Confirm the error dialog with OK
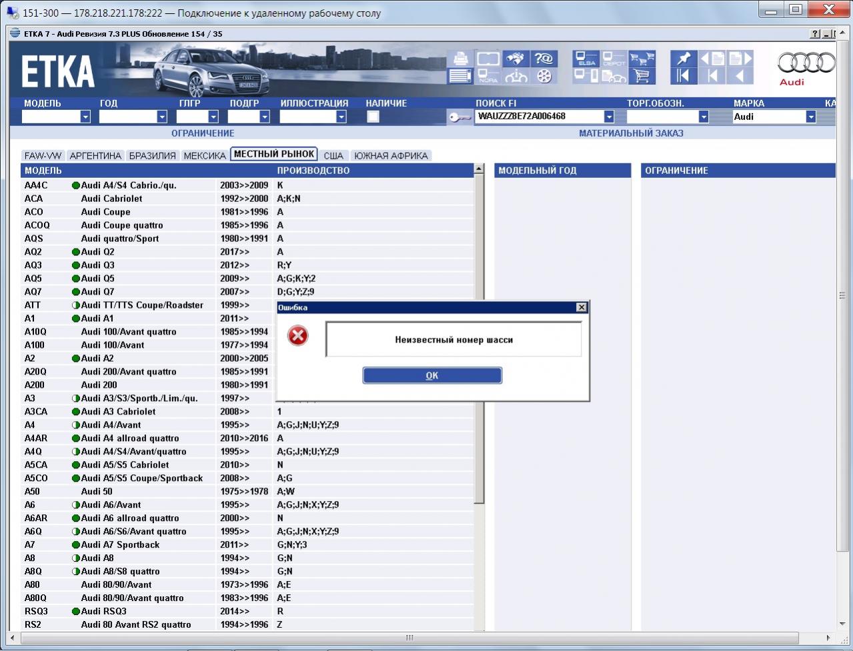This screenshot has height=651, width=853. tap(432, 376)
